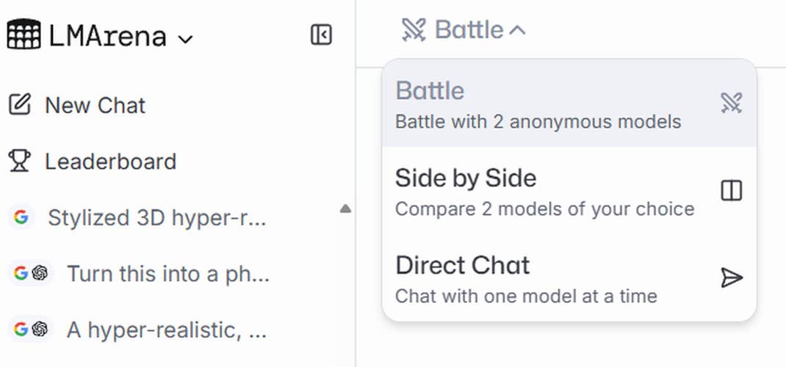Select Battle with 2 anonymous models
Viewport: 786px width, 367px height.
538,103
